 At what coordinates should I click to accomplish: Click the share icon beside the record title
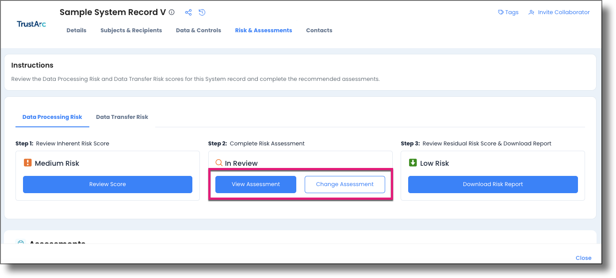click(188, 12)
